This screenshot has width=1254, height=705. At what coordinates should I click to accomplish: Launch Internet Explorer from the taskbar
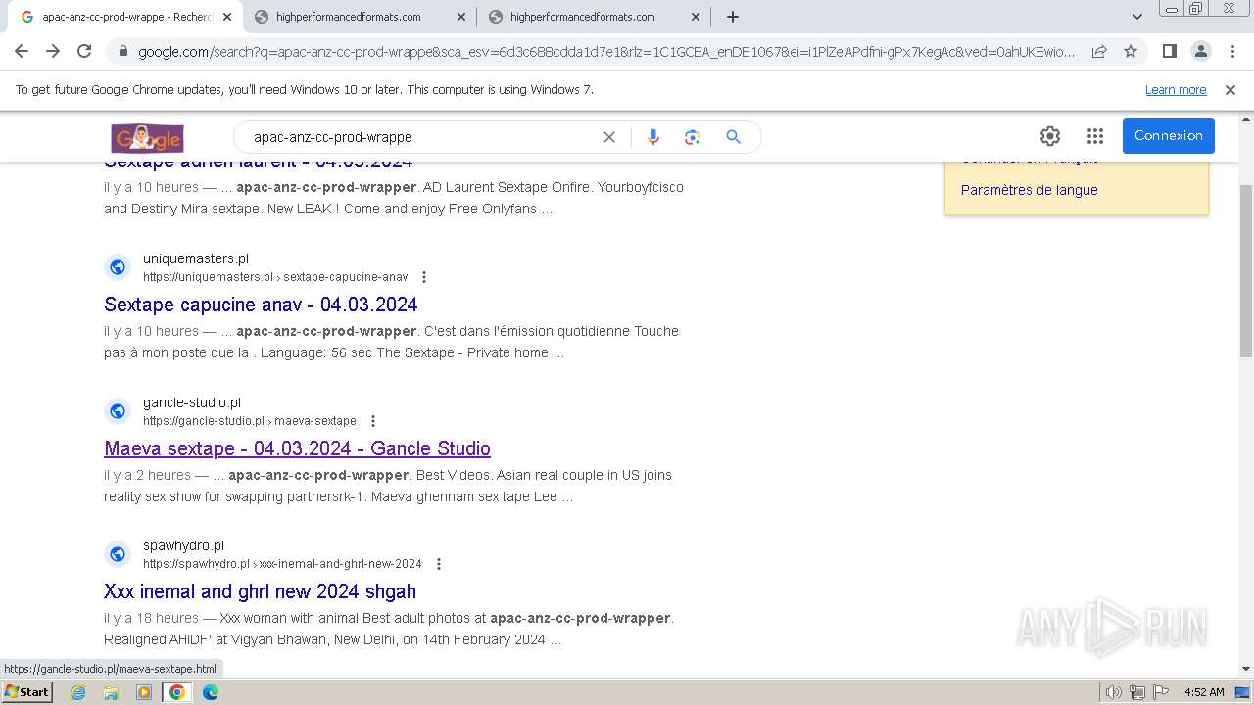[78, 692]
